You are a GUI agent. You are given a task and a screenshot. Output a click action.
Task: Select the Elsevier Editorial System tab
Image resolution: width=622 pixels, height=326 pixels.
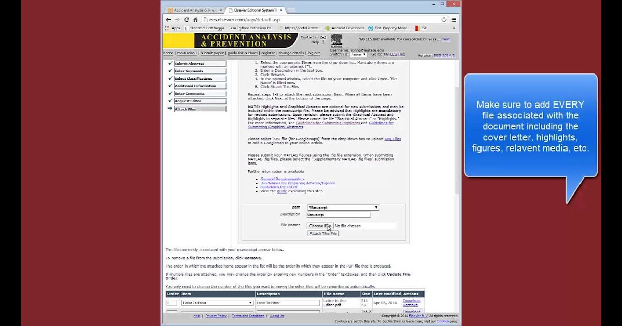click(256, 10)
